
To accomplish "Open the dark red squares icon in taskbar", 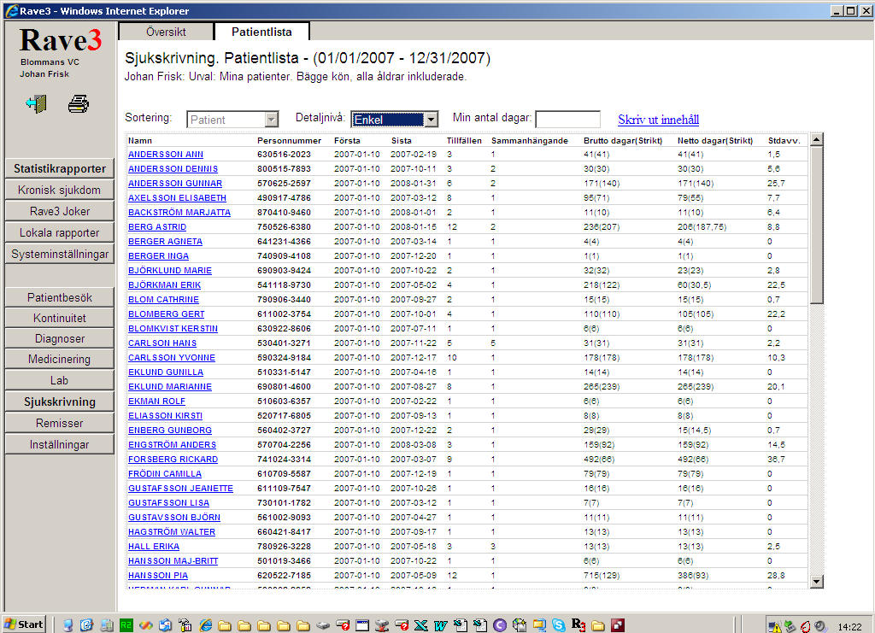I will [618, 625].
